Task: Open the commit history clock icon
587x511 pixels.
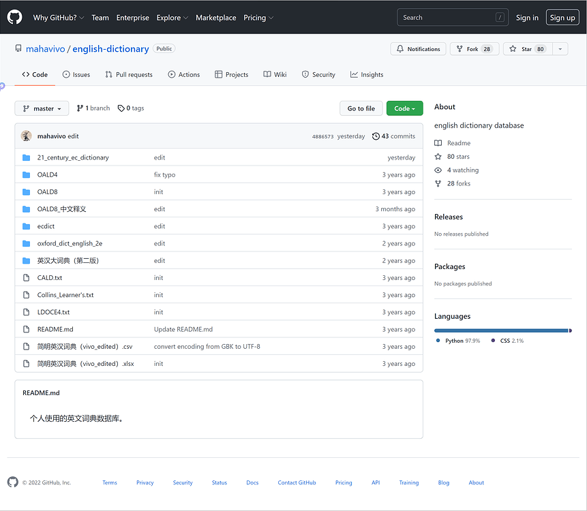Action: (x=376, y=136)
